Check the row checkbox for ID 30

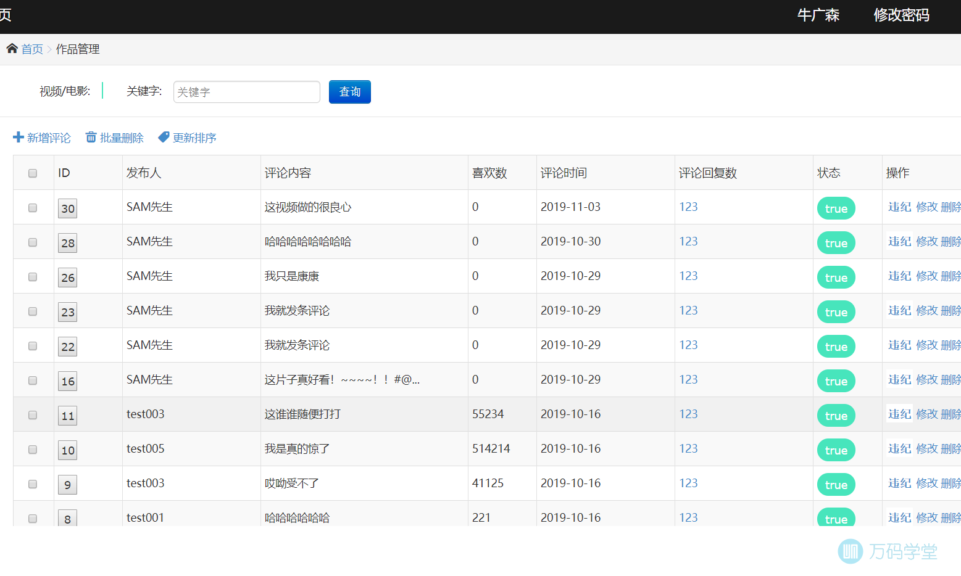(33, 208)
